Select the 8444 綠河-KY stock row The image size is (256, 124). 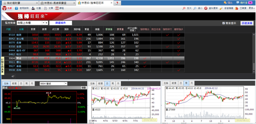pyautogui.click(x=93, y=51)
